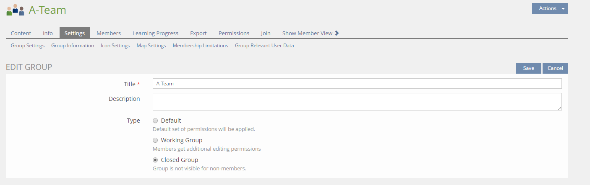Open the Actions dropdown menu
Screen dimensions: 590x185
coord(550,8)
